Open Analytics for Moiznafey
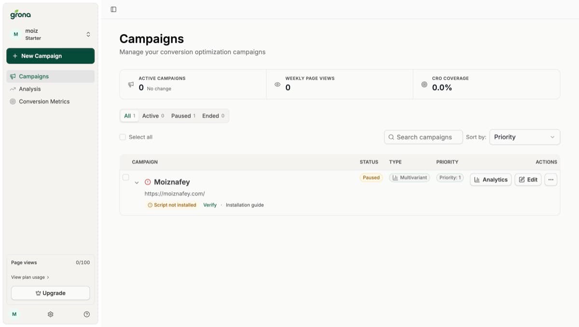The image size is (579, 327). pos(491,180)
